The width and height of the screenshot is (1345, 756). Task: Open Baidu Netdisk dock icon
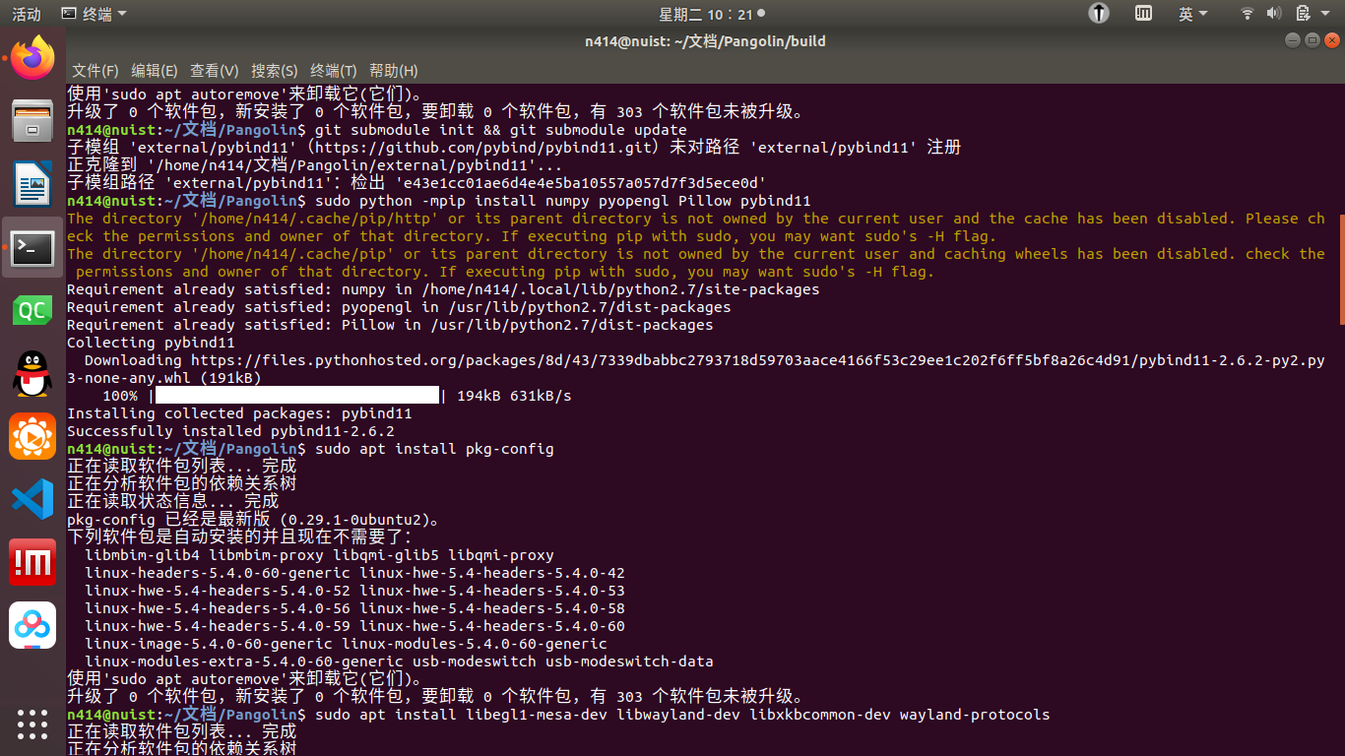coord(32,625)
